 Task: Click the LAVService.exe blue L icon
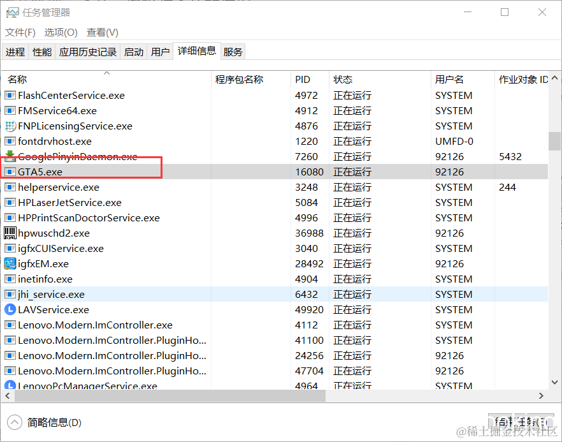(x=10, y=309)
